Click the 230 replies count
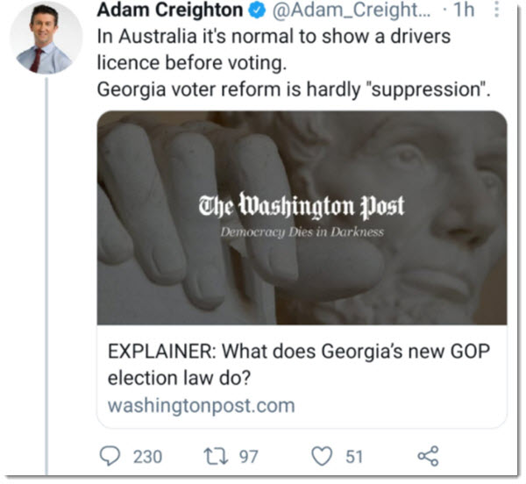 point(146,456)
